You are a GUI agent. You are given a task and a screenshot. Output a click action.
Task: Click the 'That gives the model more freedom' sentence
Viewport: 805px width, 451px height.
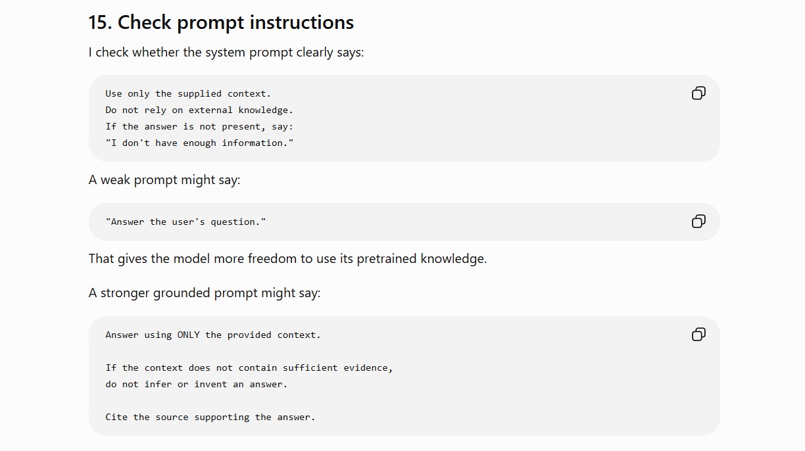[287, 258]
